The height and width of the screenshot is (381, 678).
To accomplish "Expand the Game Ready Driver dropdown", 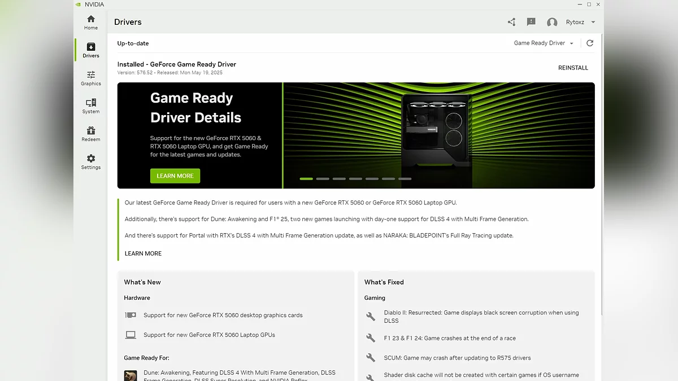I will 544,43.
